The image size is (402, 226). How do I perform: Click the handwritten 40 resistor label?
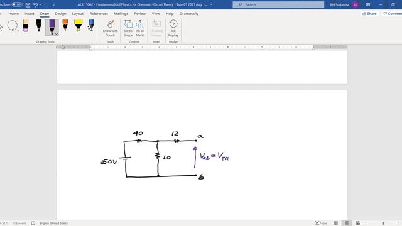[138, 133]
